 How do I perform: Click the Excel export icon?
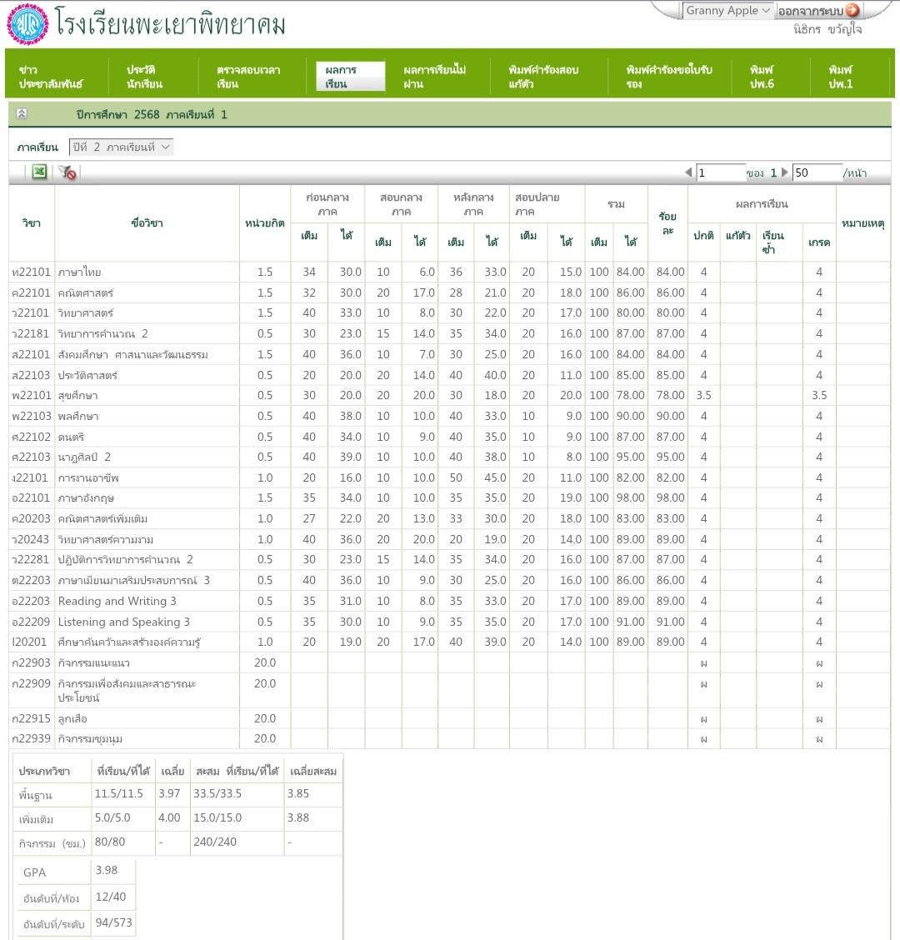pyautogui.click(x=39, y=172)
